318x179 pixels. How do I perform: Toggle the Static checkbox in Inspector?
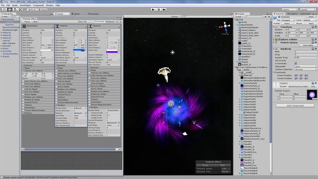click(308, 17)
